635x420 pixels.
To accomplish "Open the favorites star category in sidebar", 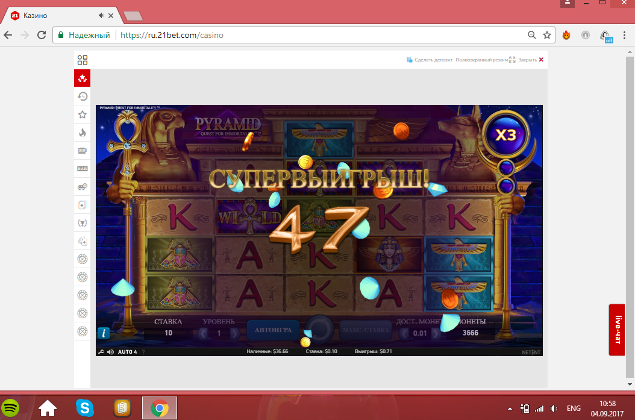I will (x=82, y=114).
